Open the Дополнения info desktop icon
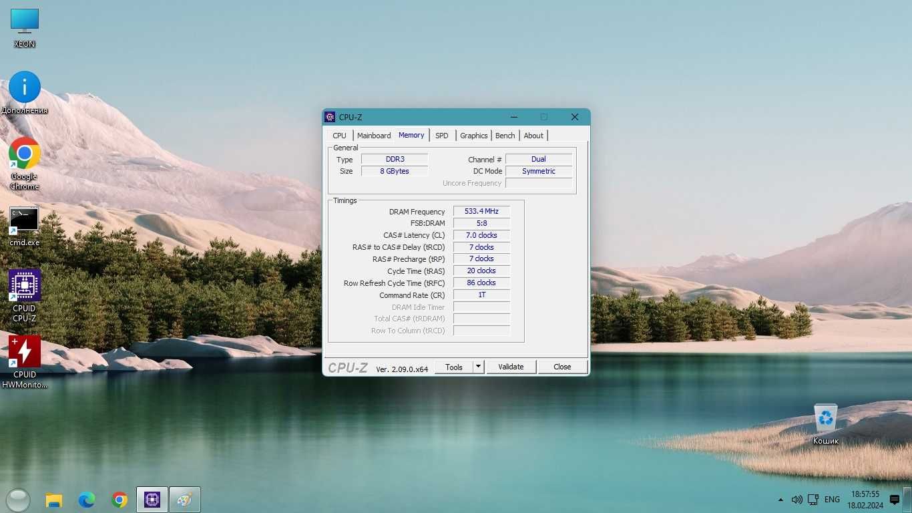The width and height of the screenshot is (912, 513). coord(25,93)
